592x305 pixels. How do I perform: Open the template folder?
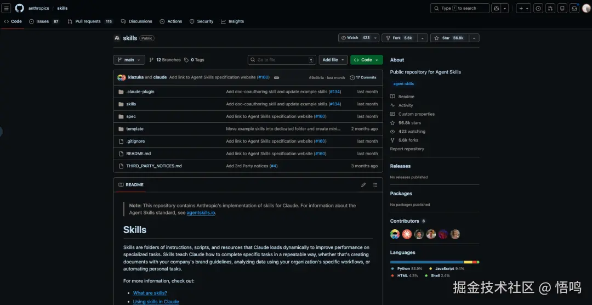(135, 129)
